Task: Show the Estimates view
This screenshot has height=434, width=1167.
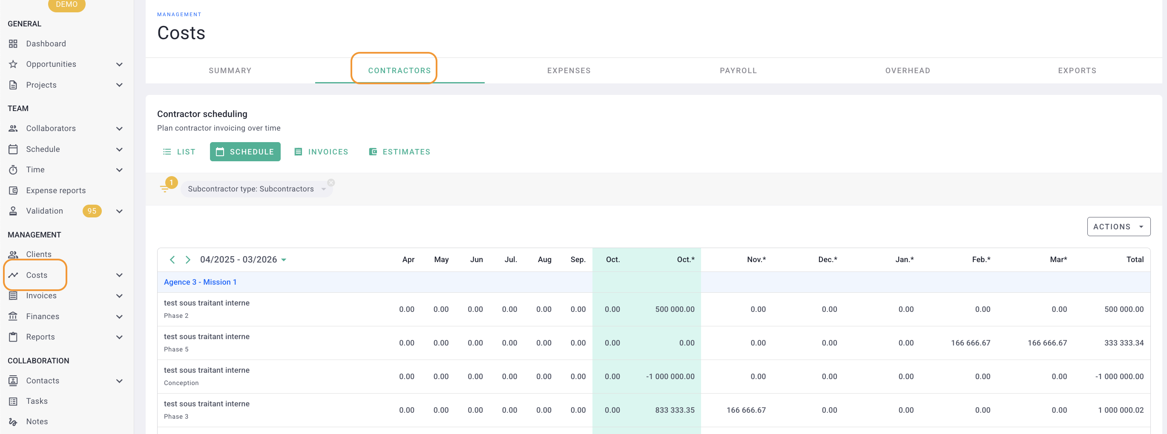Action: 400,152
